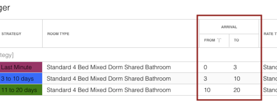
Task: Sort by the FROM arrival column
Action: 219,40
